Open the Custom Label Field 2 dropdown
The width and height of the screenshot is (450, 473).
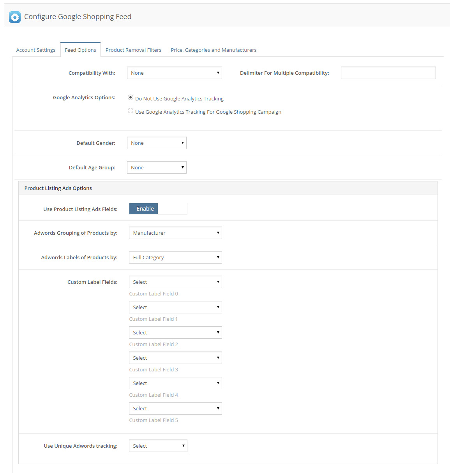pyautogui.click(x=175, y=332)
